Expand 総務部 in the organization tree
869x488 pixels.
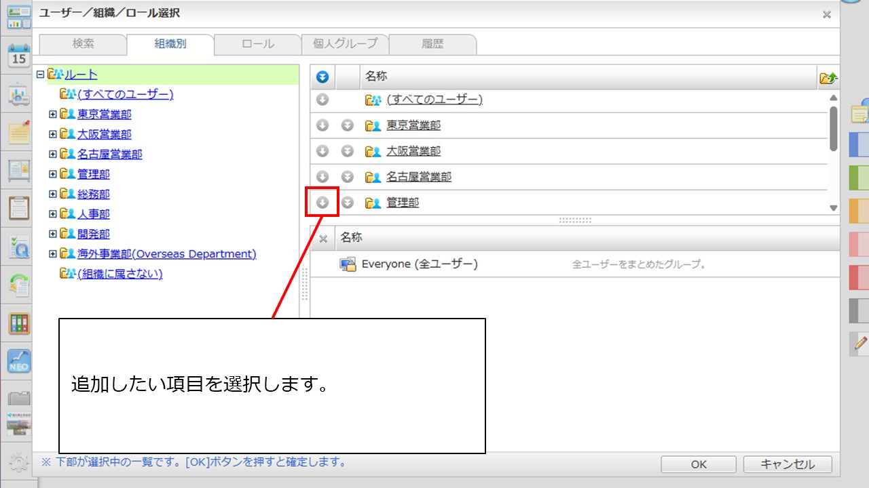pos(53,194)
